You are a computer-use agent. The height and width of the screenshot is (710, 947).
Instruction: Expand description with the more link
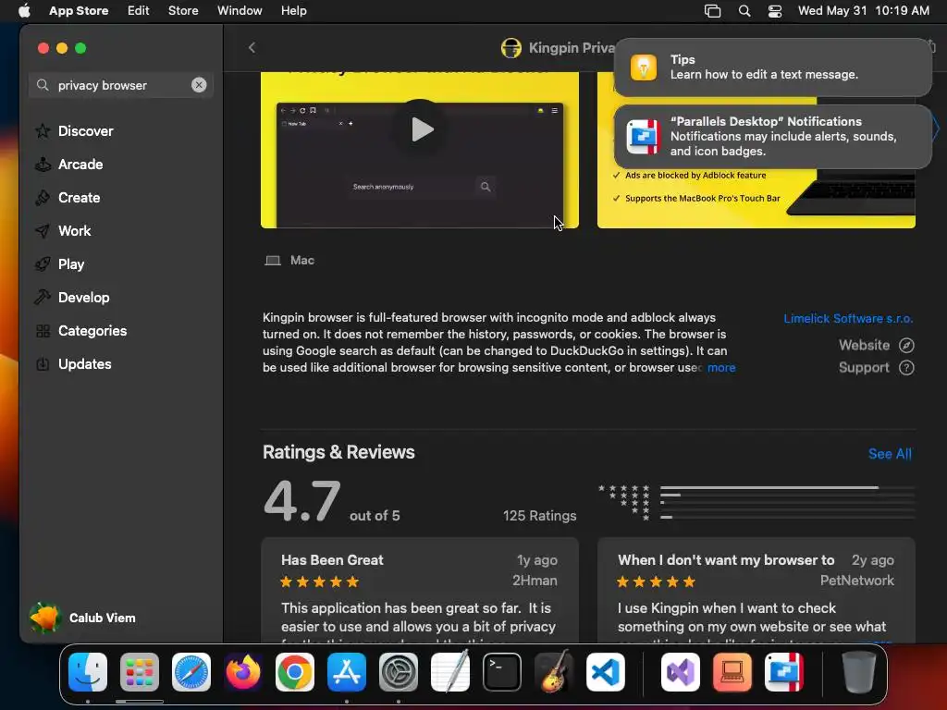pos(721,367)
